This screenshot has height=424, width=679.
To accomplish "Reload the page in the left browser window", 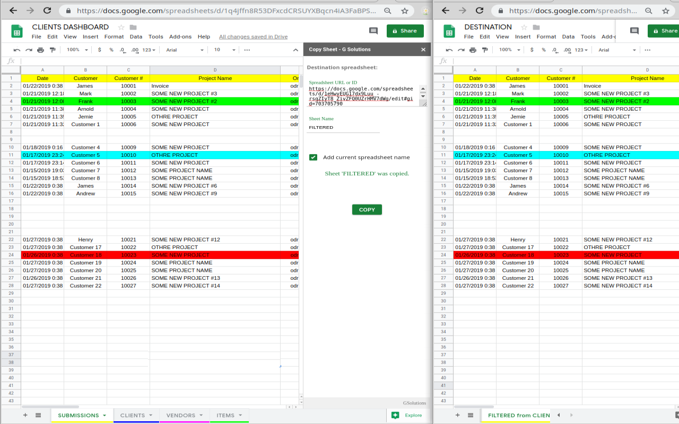I will (47, 11).
